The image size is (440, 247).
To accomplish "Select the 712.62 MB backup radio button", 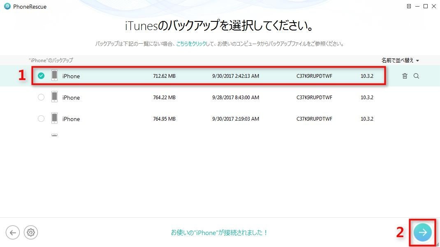I will click(41, 76).
